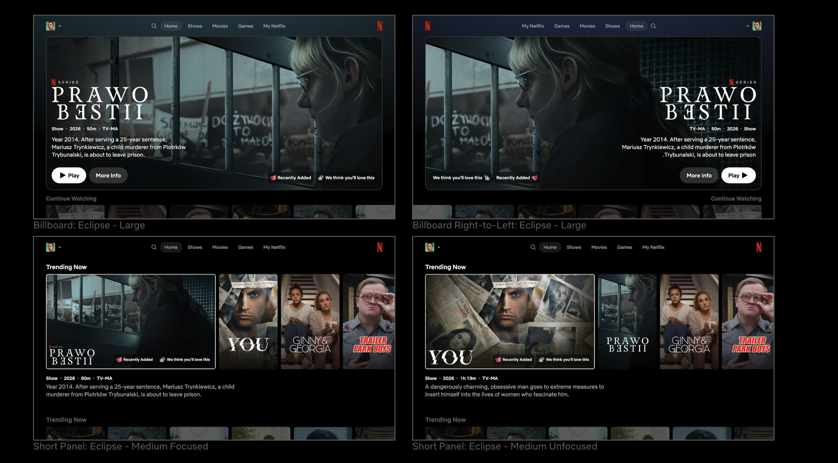Open YOU poster in Medium Focused panel
Viewport: 838px width, 463px height.
248,321
